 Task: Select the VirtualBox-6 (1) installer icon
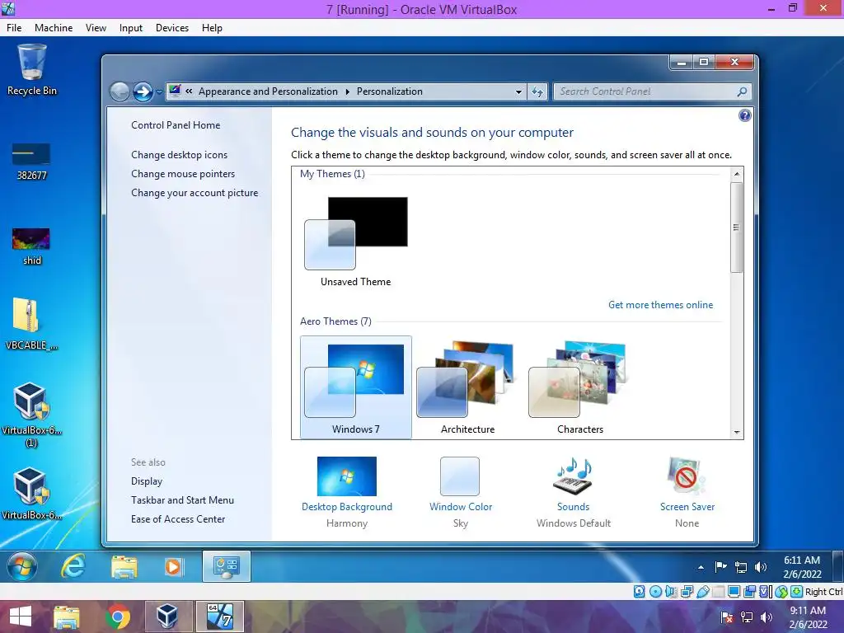click(31, 415)
